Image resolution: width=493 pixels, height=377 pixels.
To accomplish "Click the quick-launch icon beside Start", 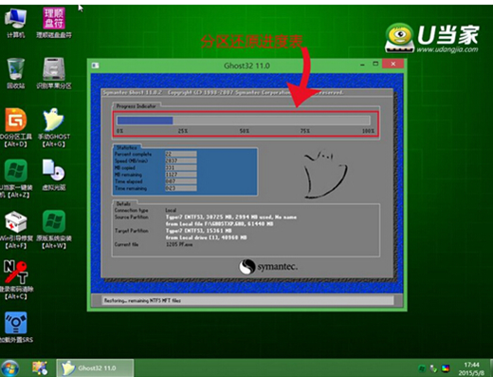I will coord(40,368).
